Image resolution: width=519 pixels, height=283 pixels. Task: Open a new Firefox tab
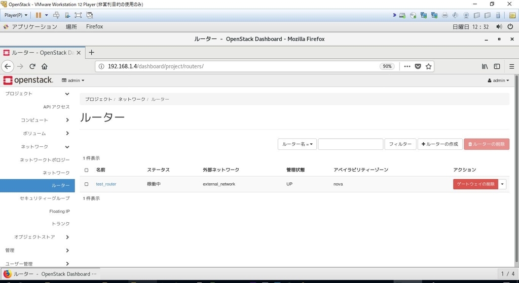[x=92, y=53]
